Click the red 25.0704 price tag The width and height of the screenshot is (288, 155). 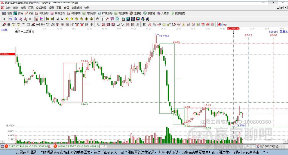(x=8, y=54)
